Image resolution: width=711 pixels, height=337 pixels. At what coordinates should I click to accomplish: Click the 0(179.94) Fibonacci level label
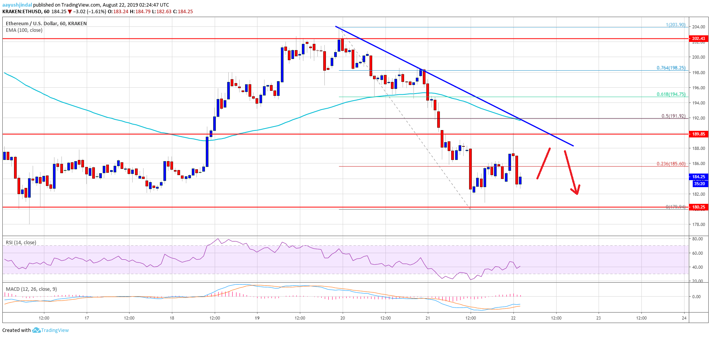click(675, 207)
